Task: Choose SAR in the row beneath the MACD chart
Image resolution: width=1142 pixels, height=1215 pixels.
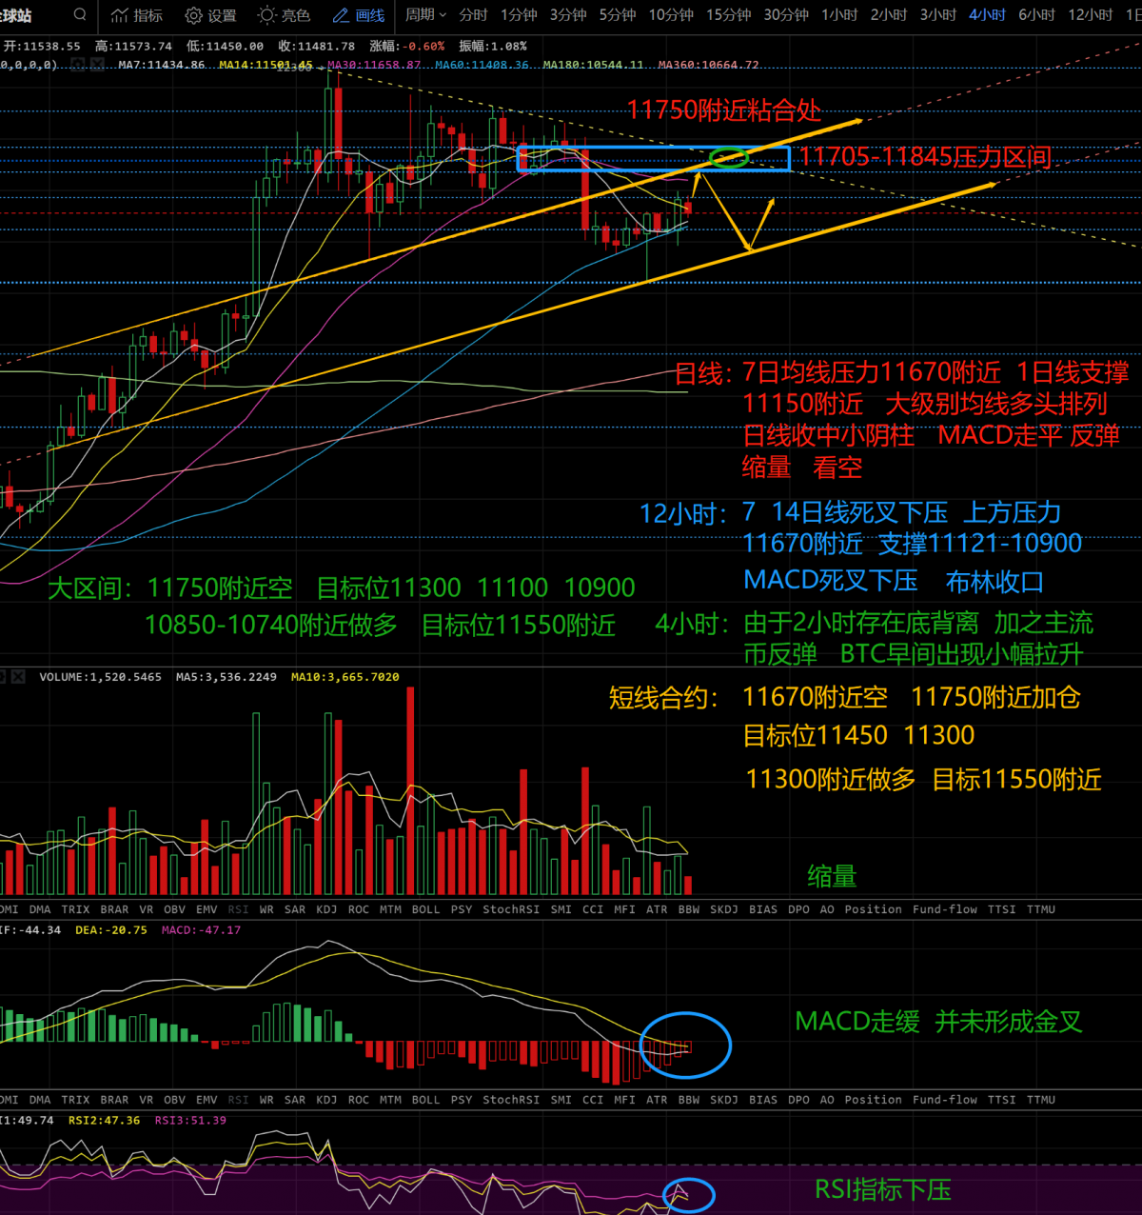Action: [295, 1100]
